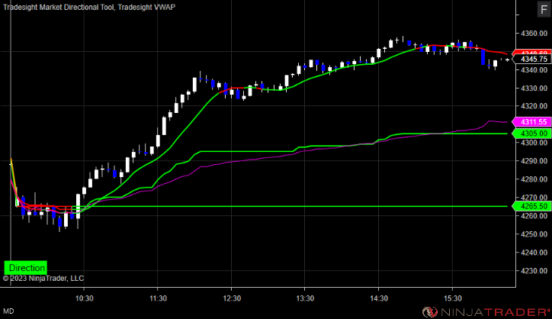Click the 4320.00 price axis label

pos(534,106)
